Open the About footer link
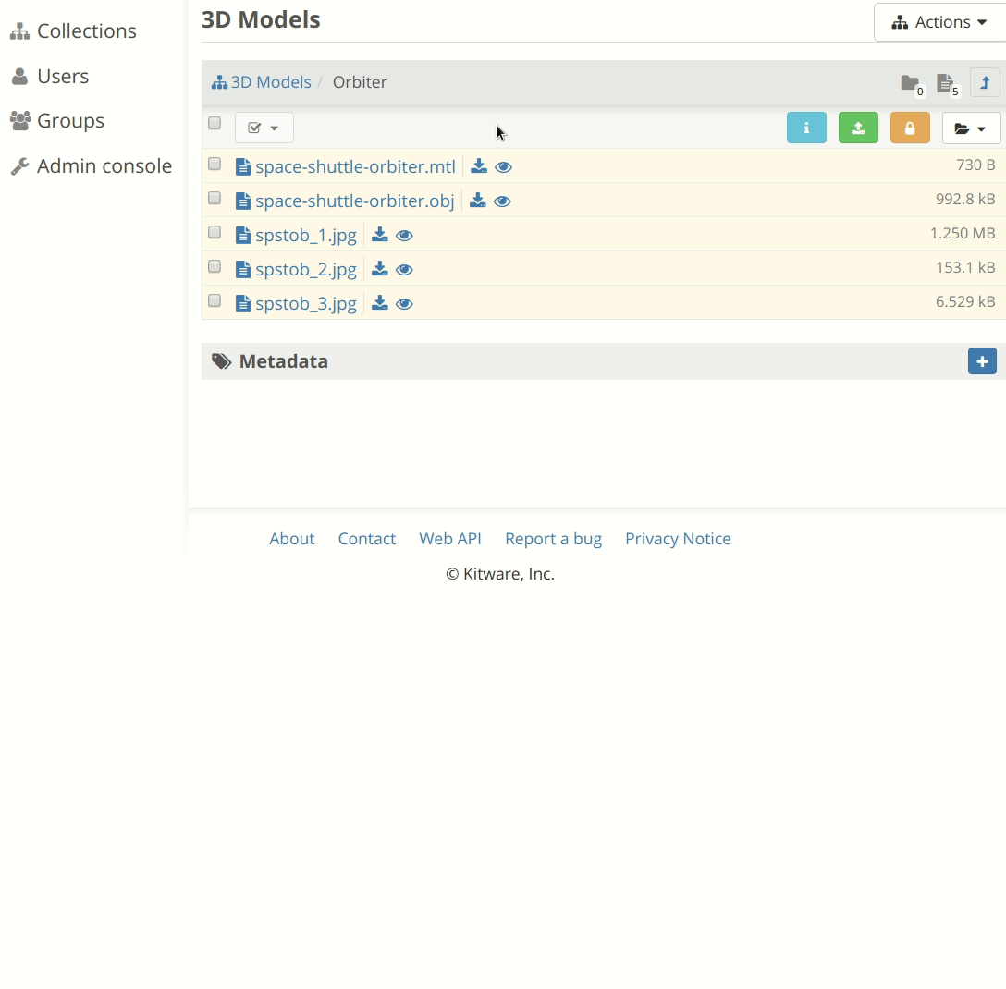The height and width of the screenshot is (989, 1006). tap(292, 539)
